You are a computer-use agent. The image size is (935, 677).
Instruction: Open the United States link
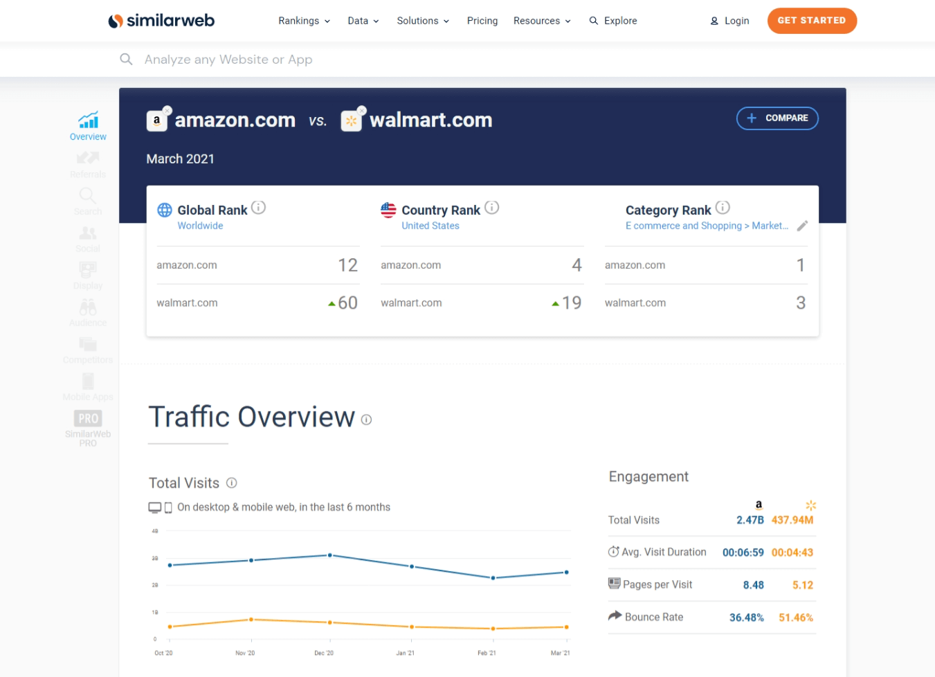pyautogui.click(x=430, y=226)
